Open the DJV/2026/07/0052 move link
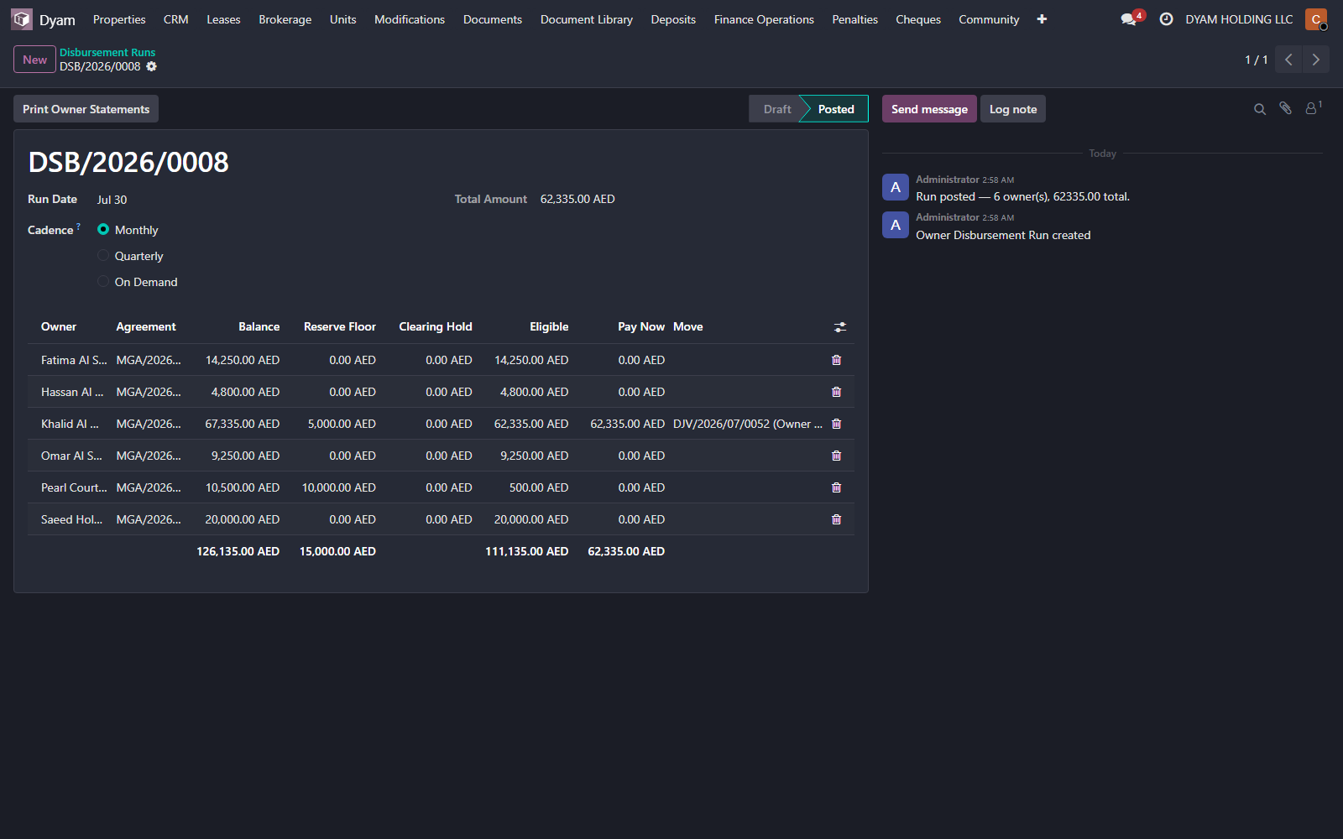 tap(747, 424)
